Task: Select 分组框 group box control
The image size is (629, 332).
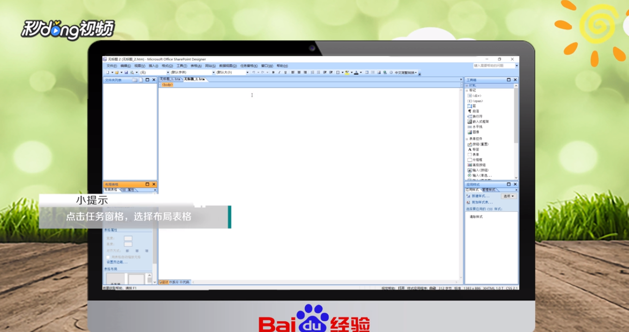Action: point(475,160)
